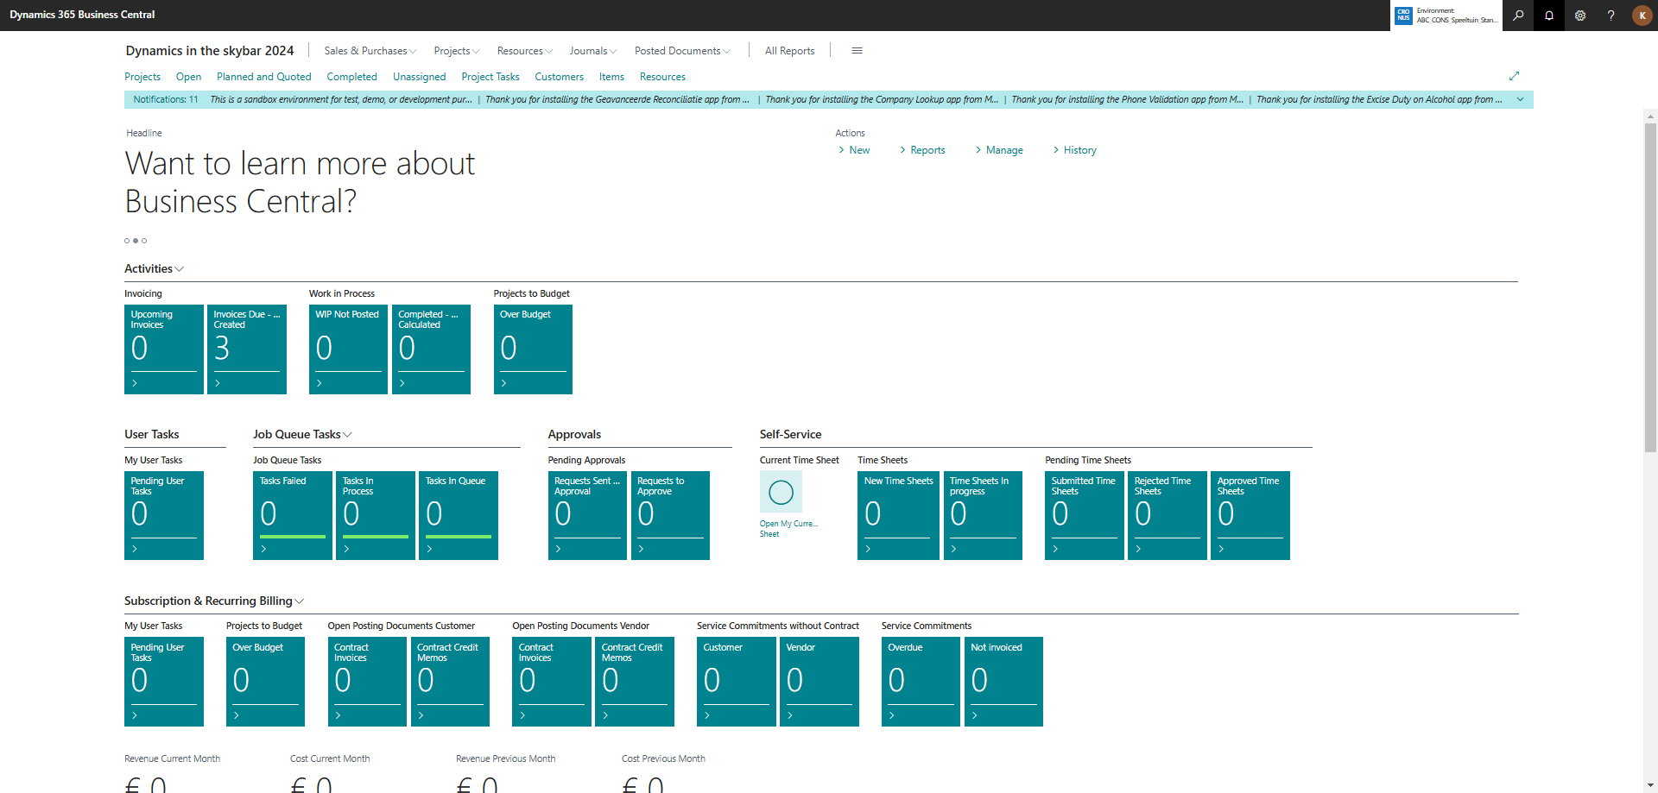Open the search magnifier icon
This screenshot has height=793, width=1658.
1517,16
